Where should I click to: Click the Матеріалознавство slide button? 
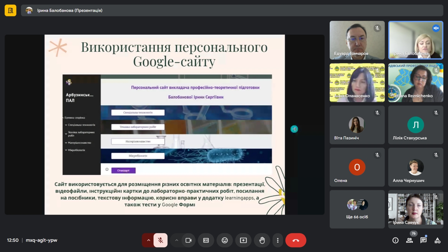(138, 142)
